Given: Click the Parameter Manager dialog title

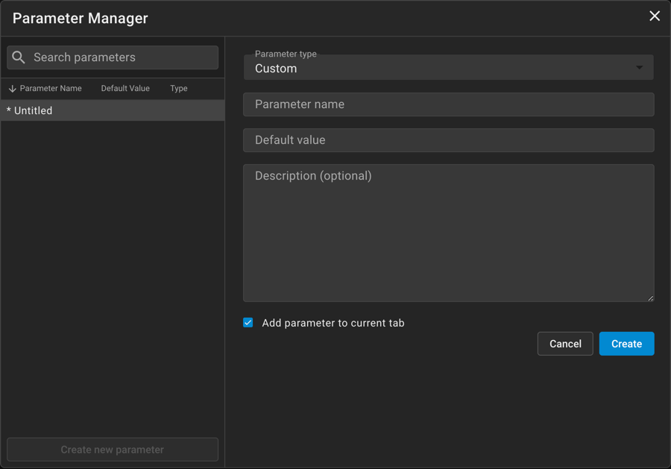Looking at the screenshot, I should click(x=81, y=19).
